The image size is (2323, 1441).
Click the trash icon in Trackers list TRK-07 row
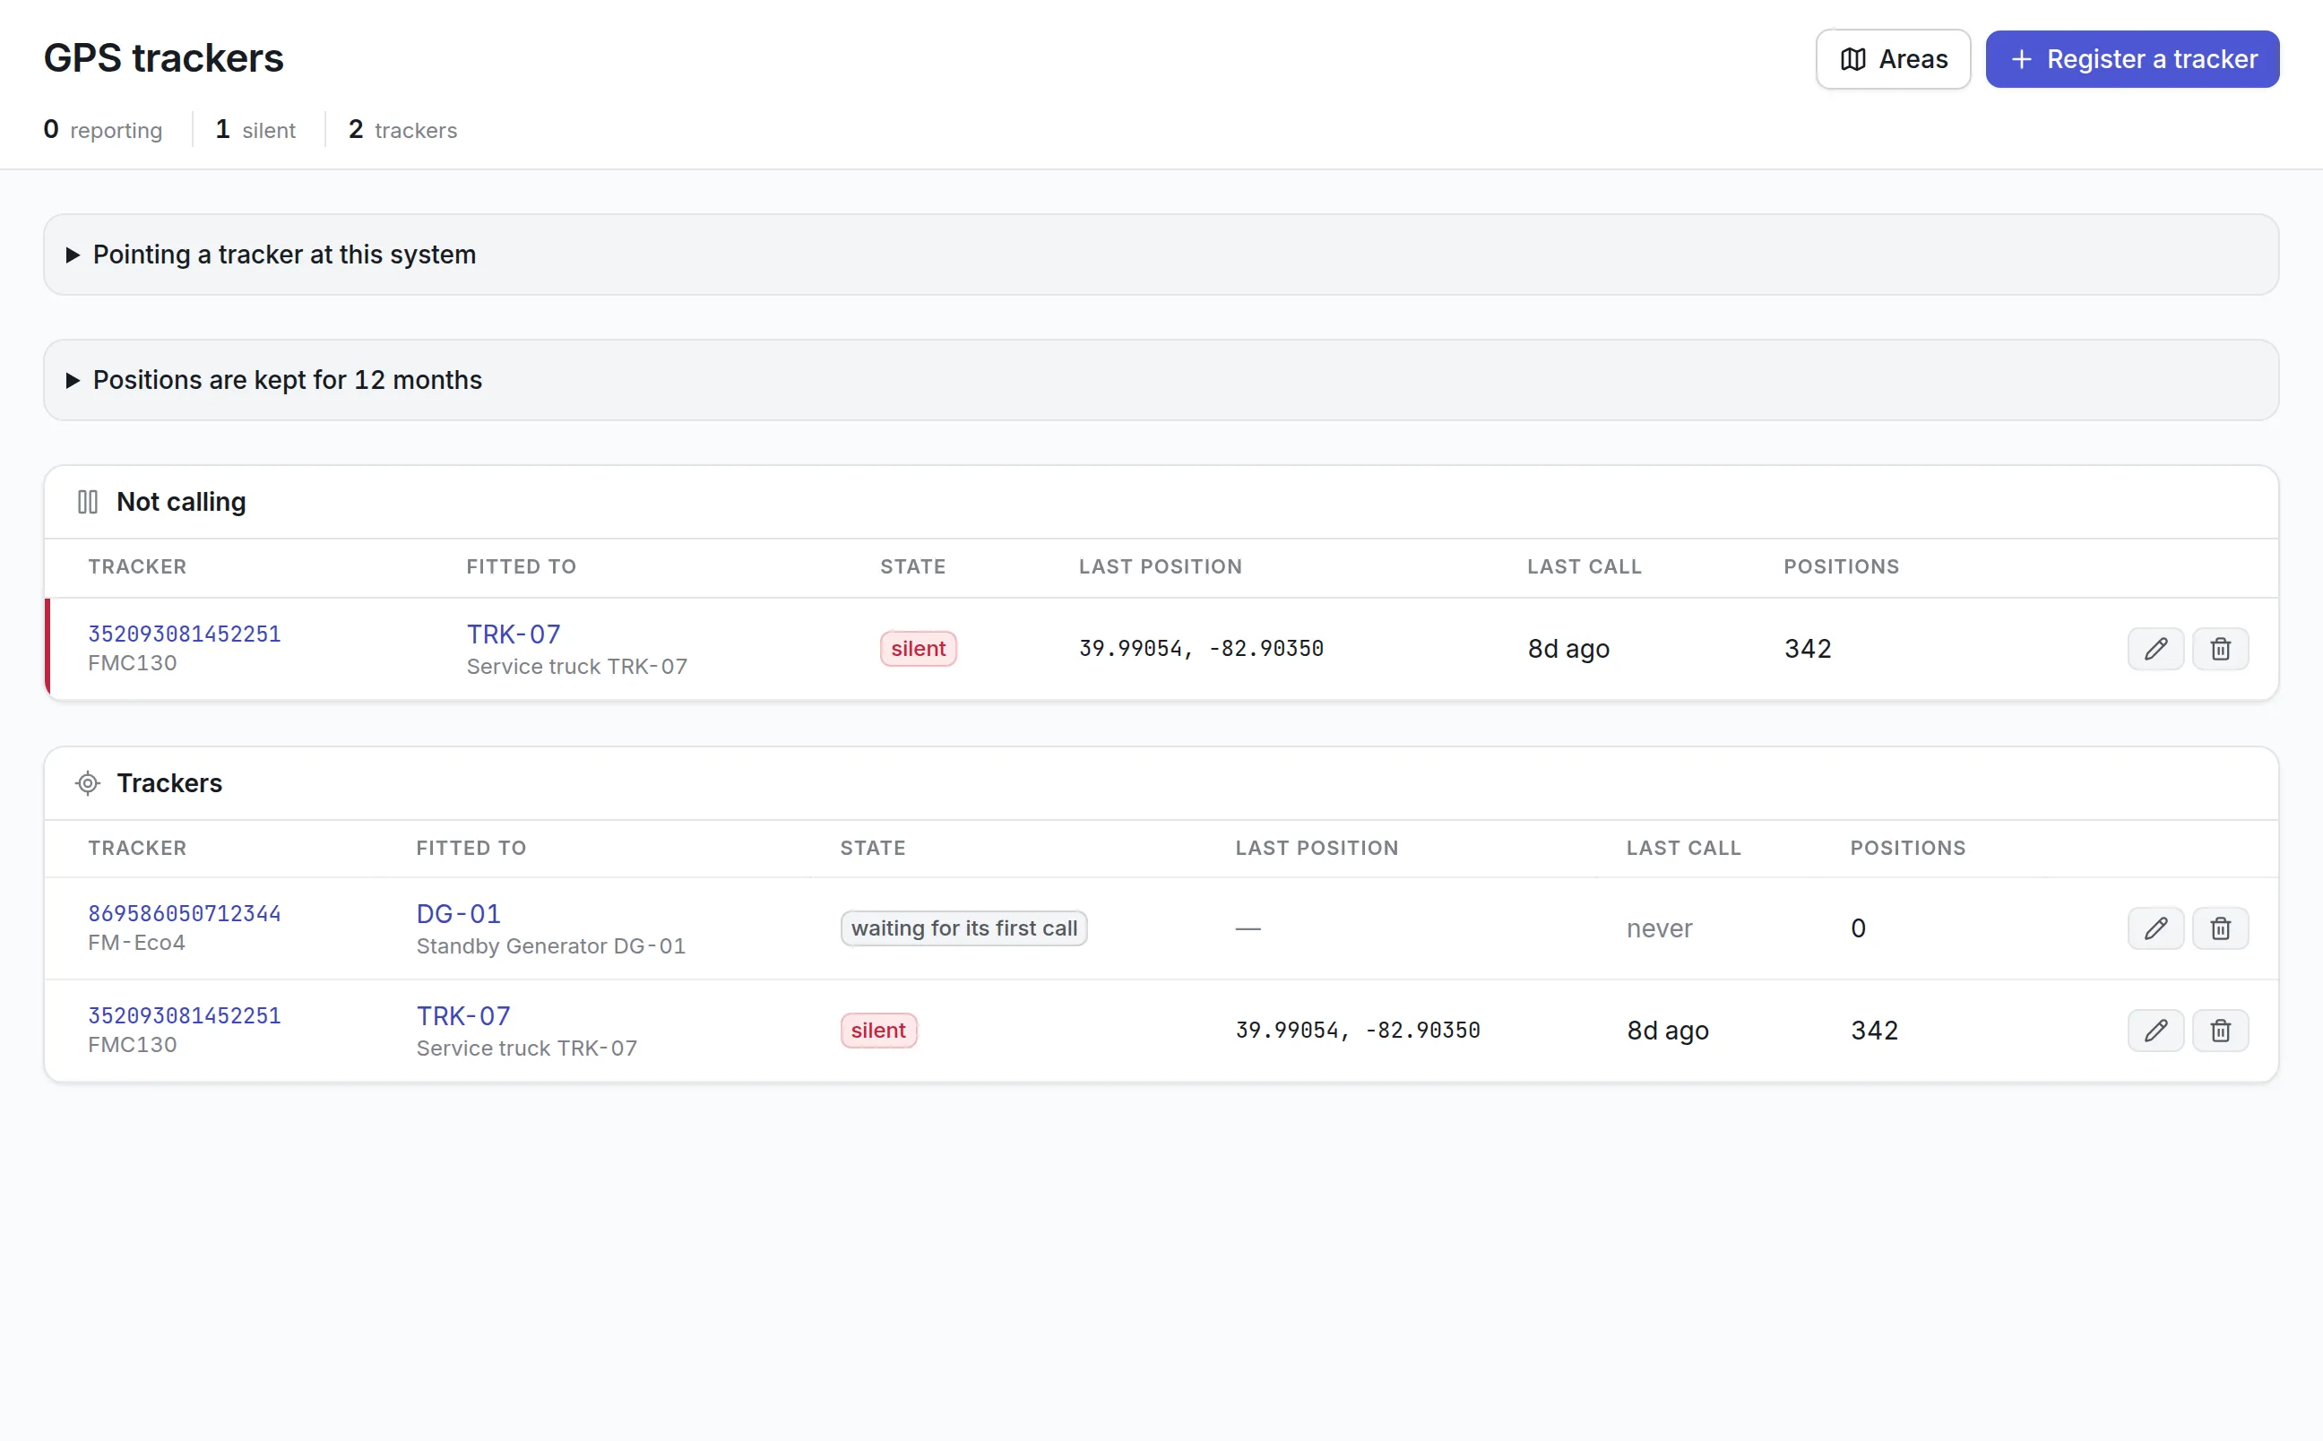2220,1031
